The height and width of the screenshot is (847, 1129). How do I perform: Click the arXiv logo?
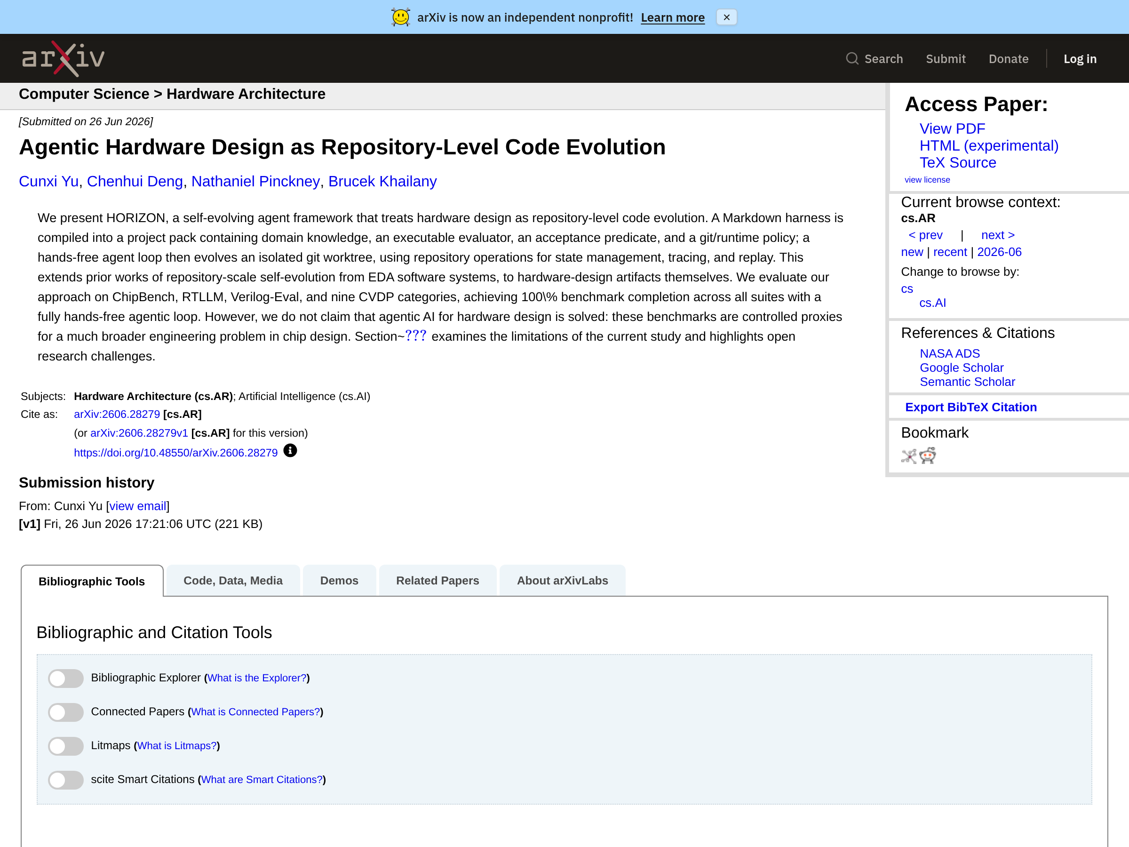click(64, 59)
